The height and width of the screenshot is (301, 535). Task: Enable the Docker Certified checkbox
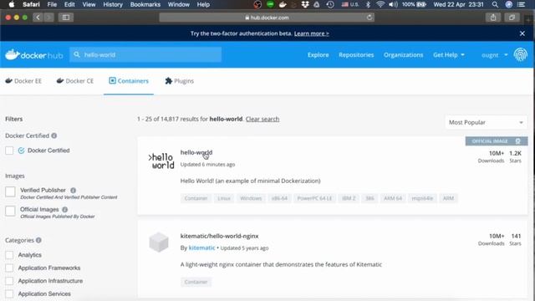tap(9, 150)
